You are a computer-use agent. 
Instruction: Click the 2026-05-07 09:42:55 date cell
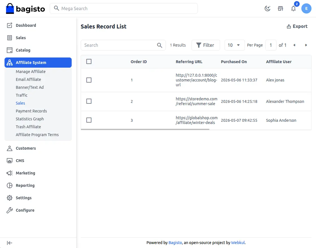pos(239,120)
